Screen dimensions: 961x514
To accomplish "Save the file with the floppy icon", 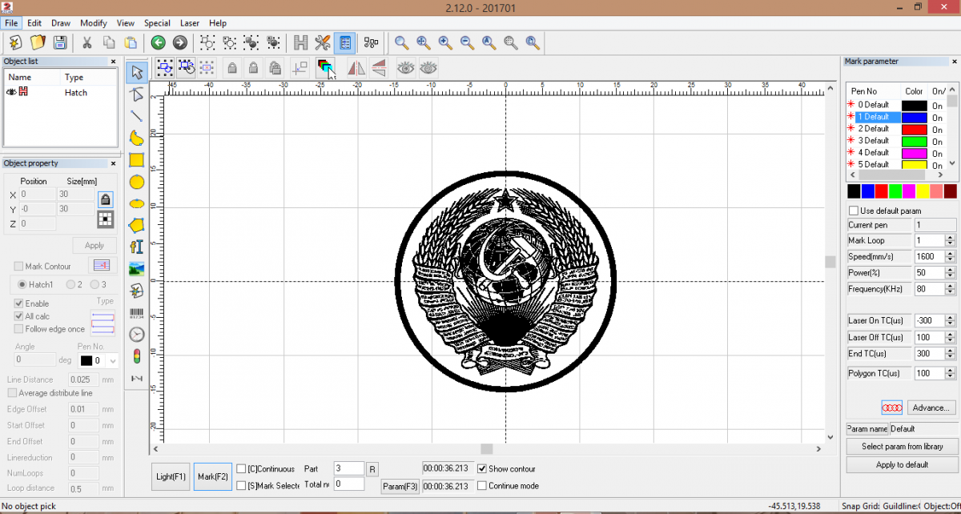I will [x=60, y=42].
